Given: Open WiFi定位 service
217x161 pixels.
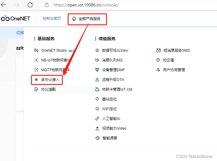Looking at the screenshot, I should click(109, 109).
